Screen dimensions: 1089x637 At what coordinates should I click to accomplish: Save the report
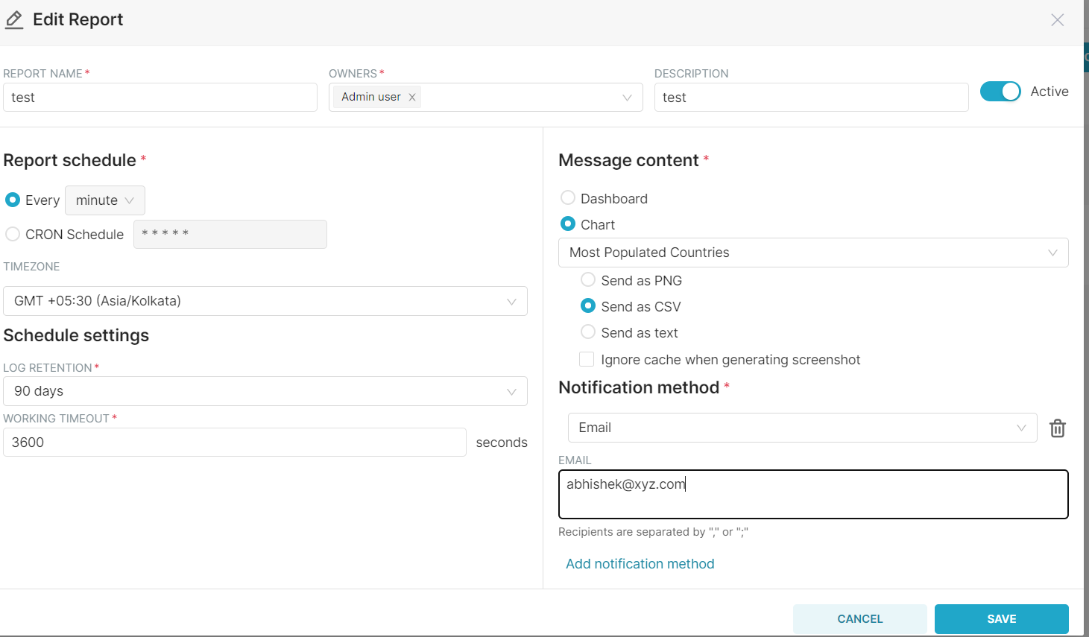(x=1001, y=618)
